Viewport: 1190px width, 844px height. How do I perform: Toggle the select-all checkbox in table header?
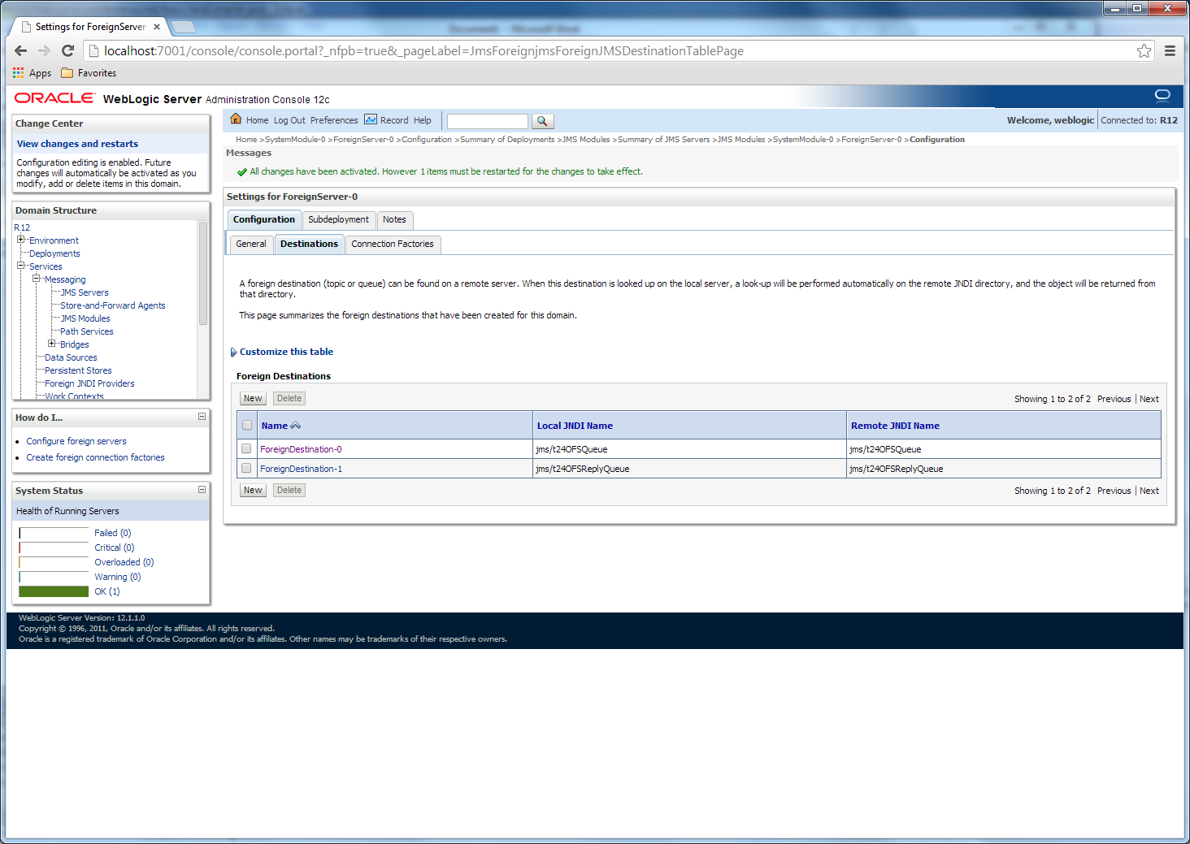click(x=247, y=425)
